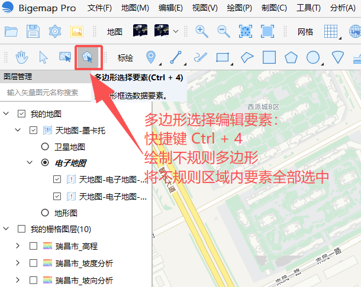Select the polygon select features tool
Screen dimensions: 361x287
[88, 57]
